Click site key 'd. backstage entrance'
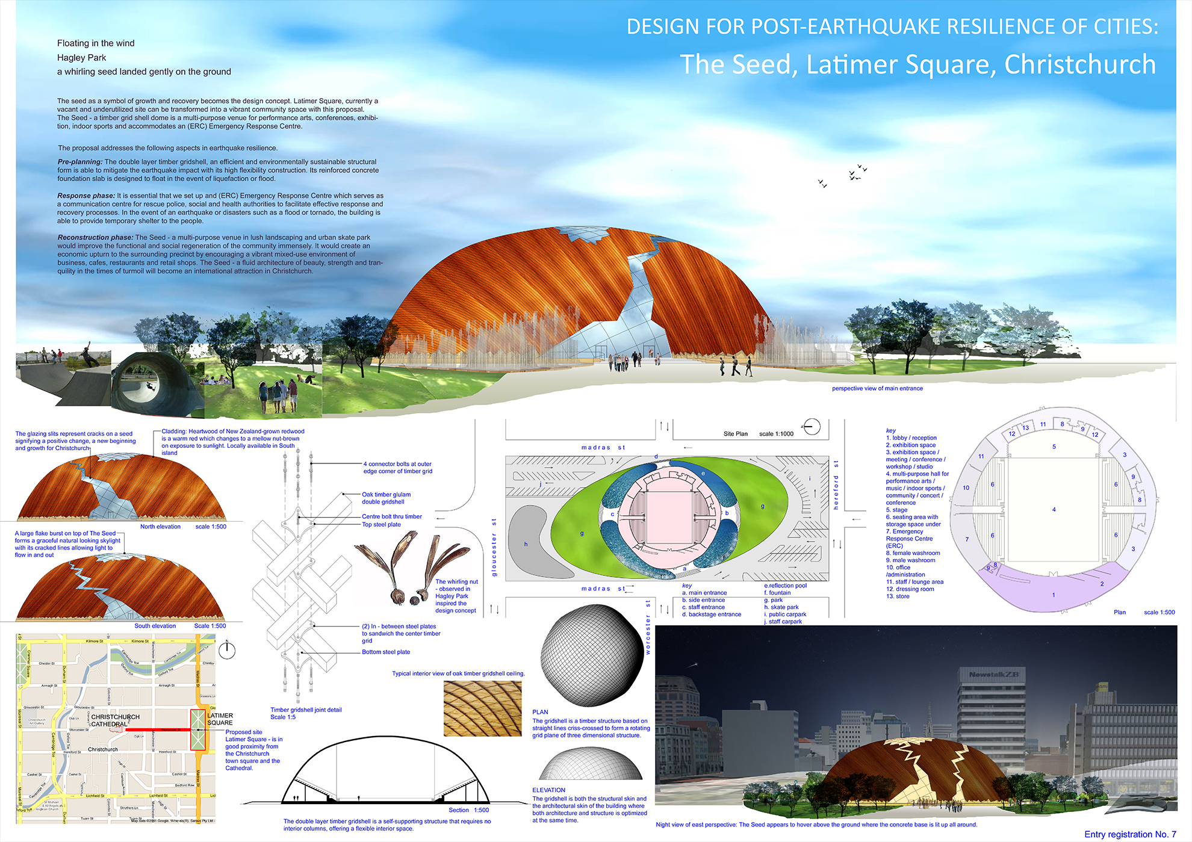 [x=712, y=614]
